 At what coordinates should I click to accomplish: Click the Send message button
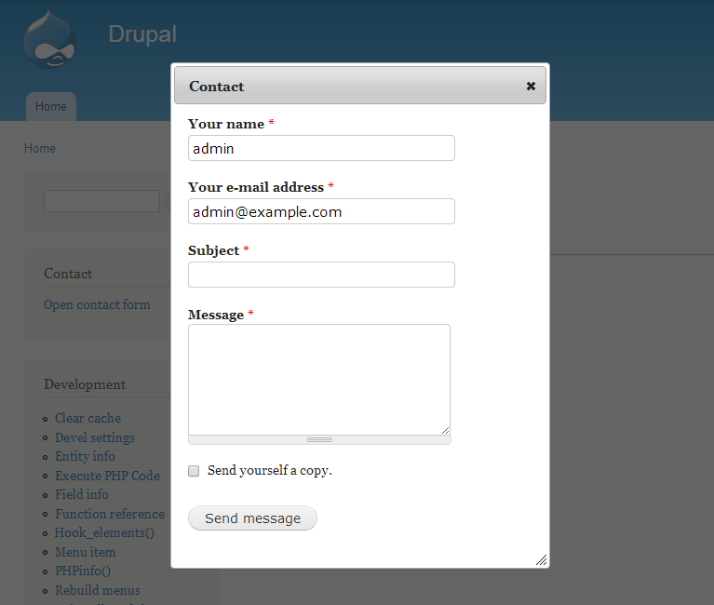pyautogui.click(x=252, y=518)
